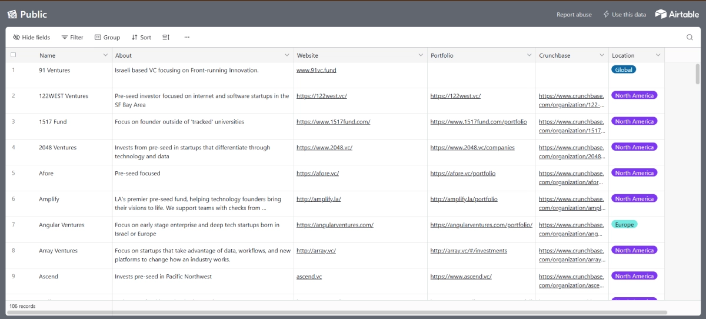Click North America tag for Afore

click(634, 173)
